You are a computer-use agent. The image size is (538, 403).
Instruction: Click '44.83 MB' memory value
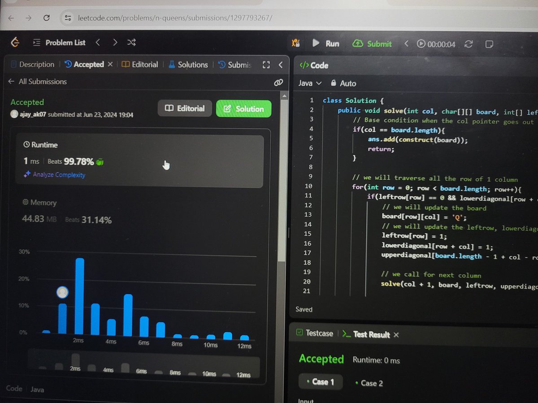pos(39,219)
